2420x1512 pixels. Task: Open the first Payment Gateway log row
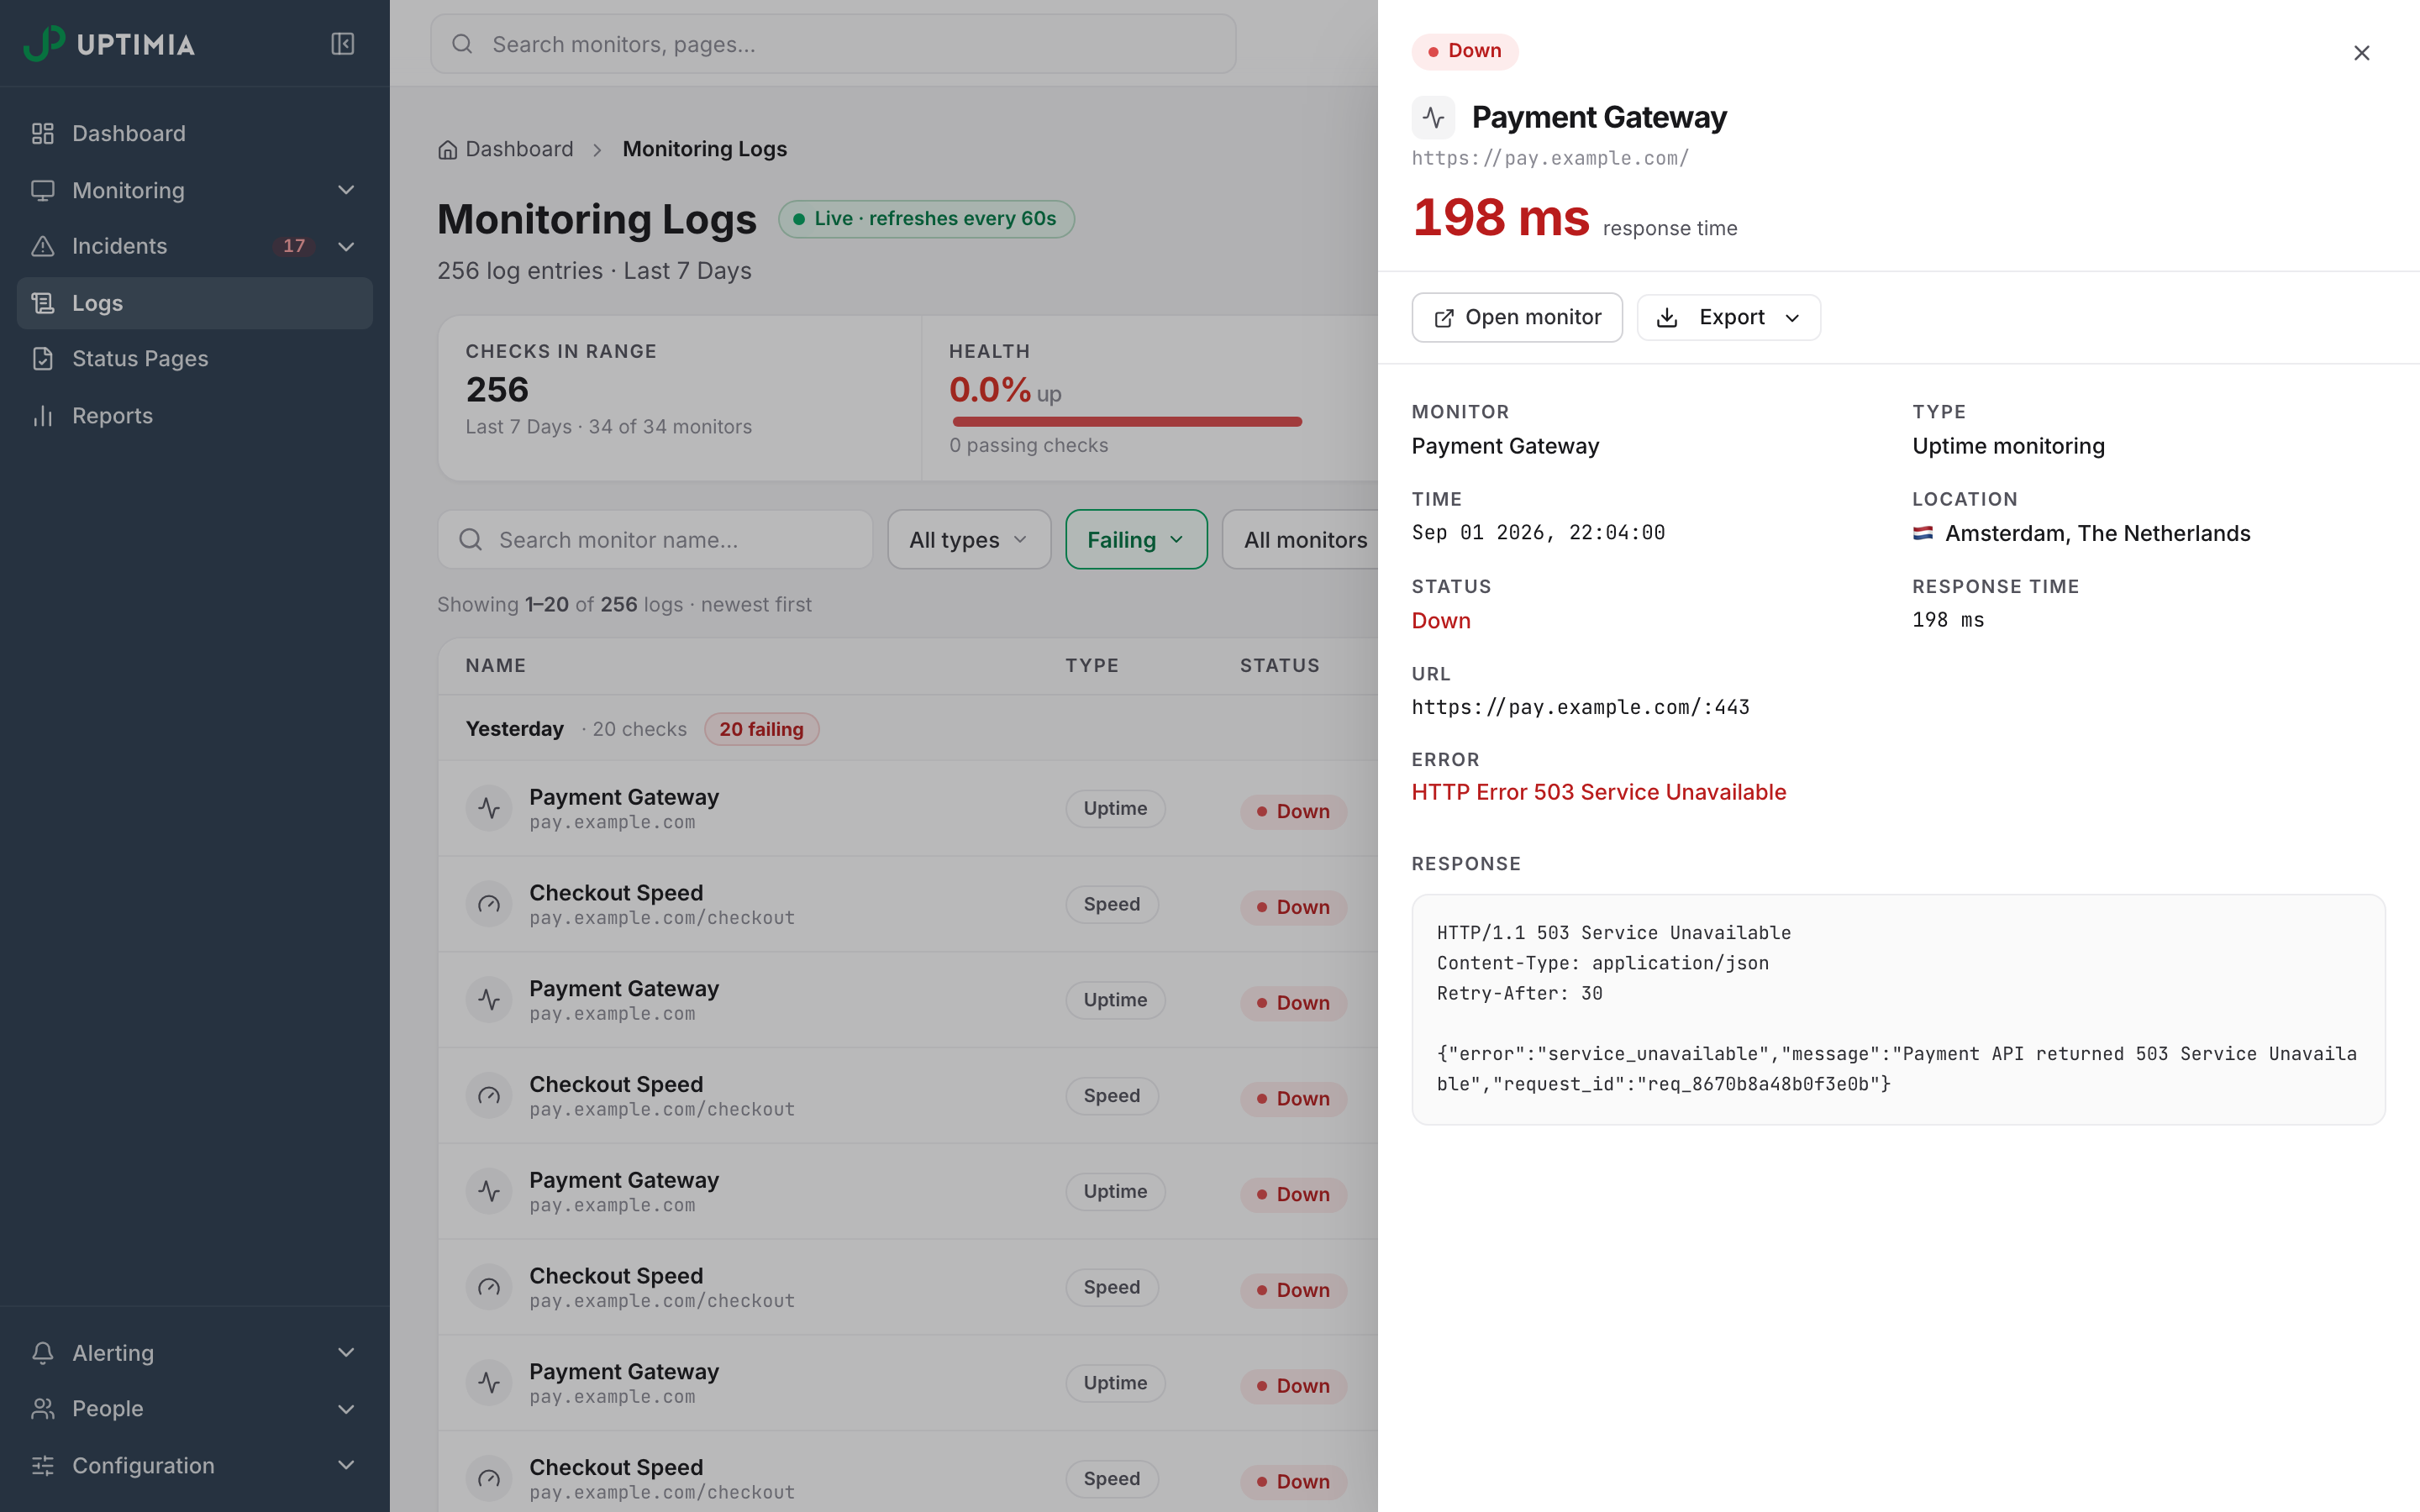click(x=908, y=808)
